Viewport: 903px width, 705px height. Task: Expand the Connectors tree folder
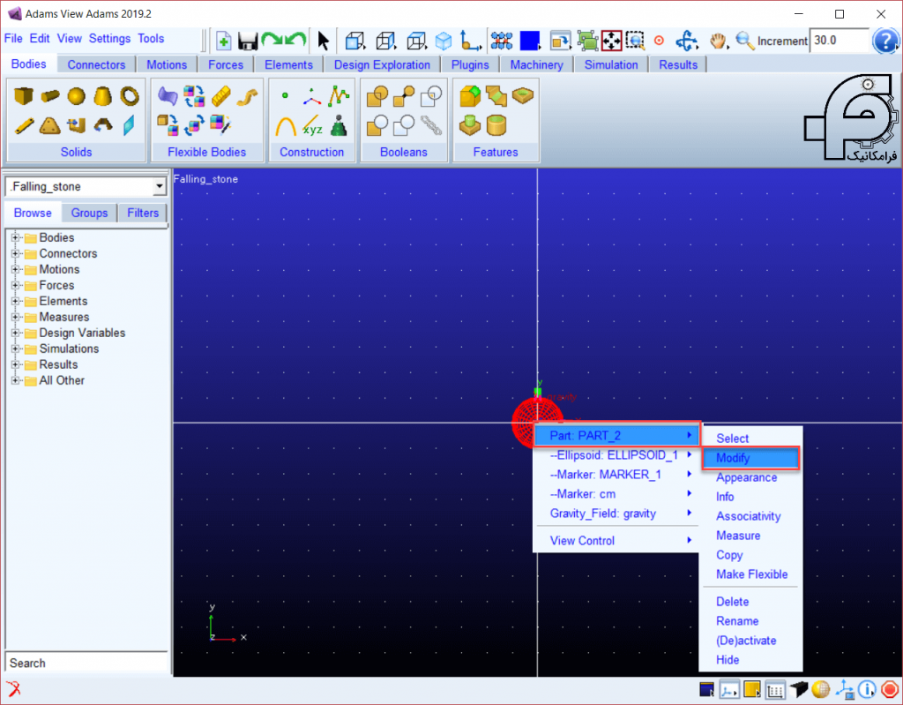click(x=16, y=253)
